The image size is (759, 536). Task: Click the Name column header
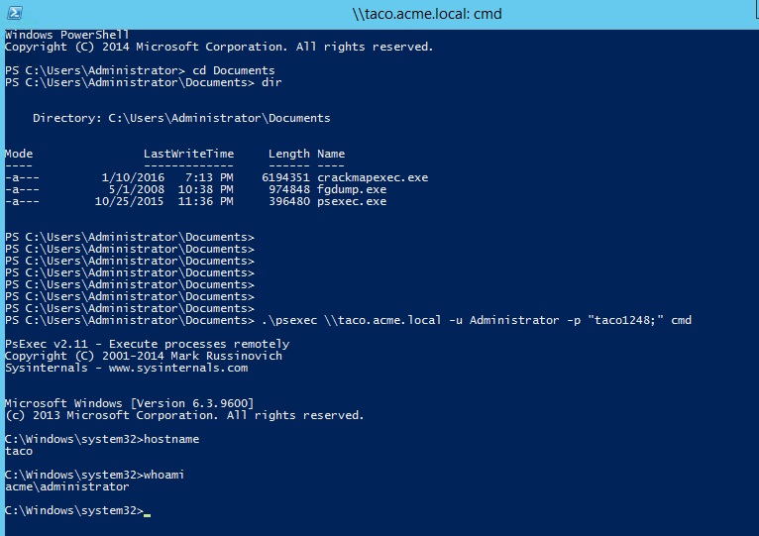331,154
